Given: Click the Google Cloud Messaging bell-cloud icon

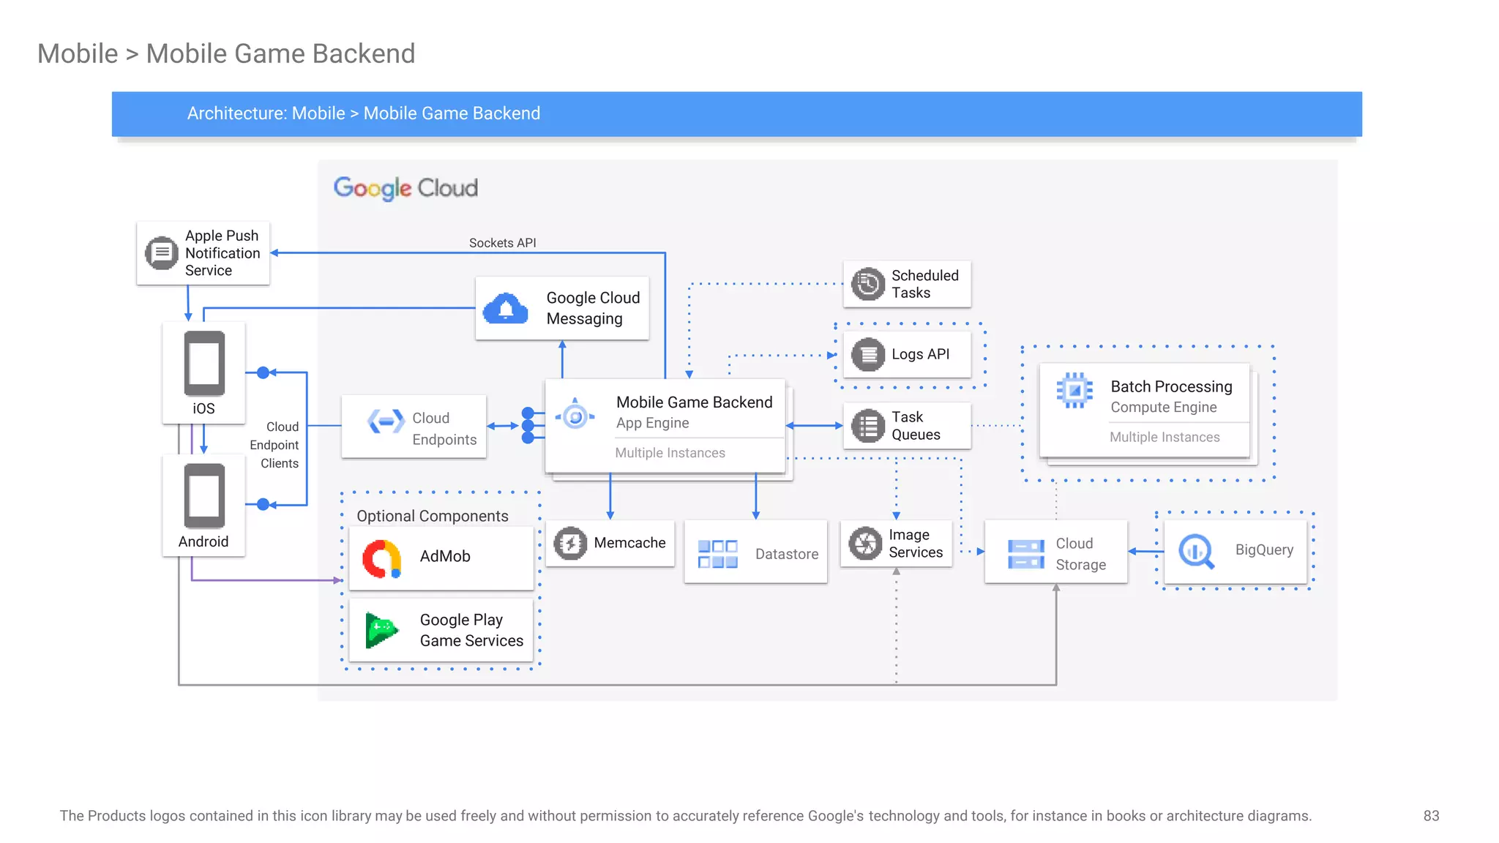Looking at the screenshot, I should coord(506,309).
